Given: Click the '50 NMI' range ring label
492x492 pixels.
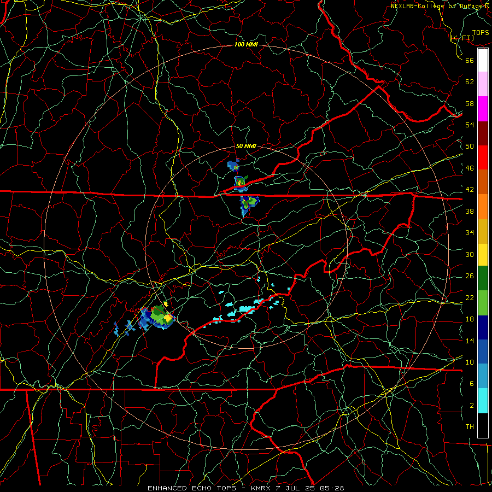Looking at the screenshot, I should pos(245,146).
